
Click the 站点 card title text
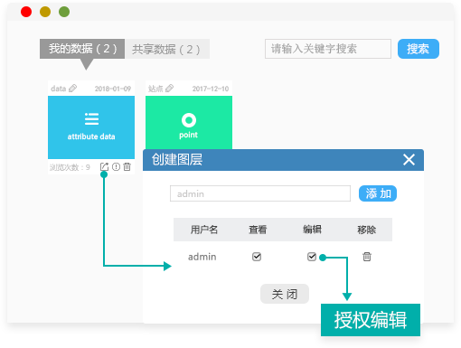pyautogui.click(x=155, y=89)
